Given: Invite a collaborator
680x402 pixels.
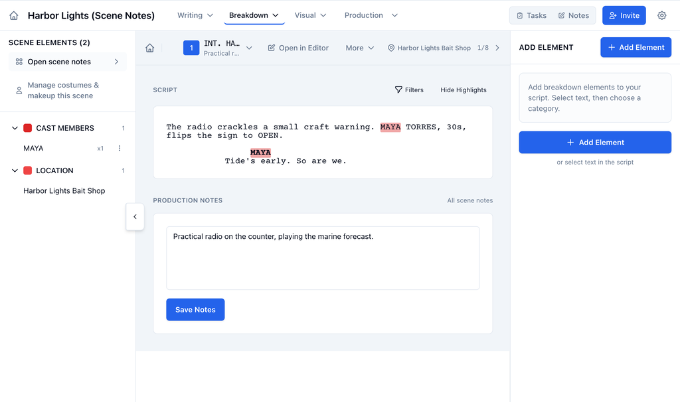Looking at the screenshot, I should pos(624,16).
